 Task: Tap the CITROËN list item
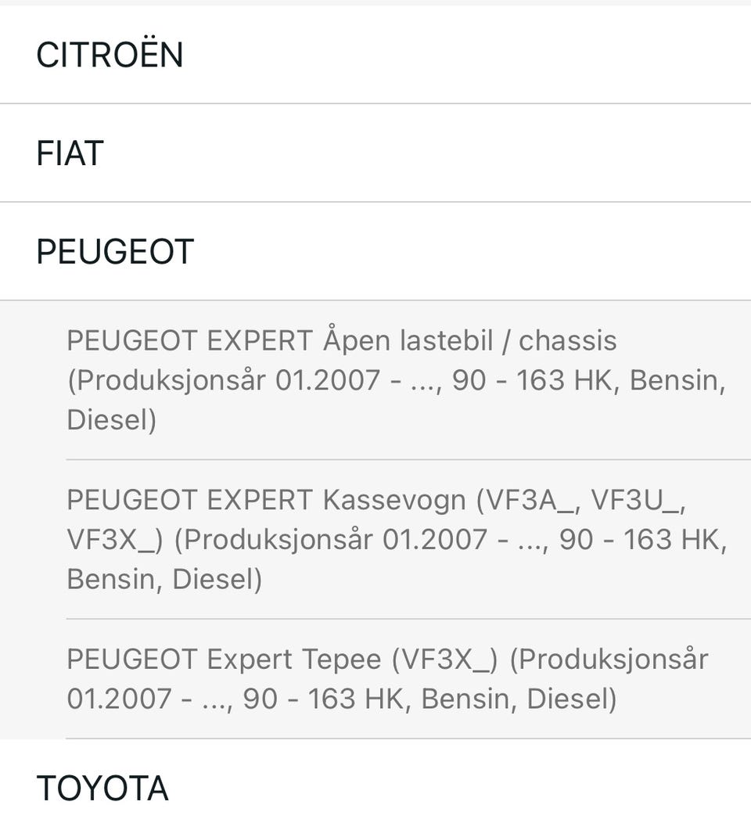click(375, 55)
